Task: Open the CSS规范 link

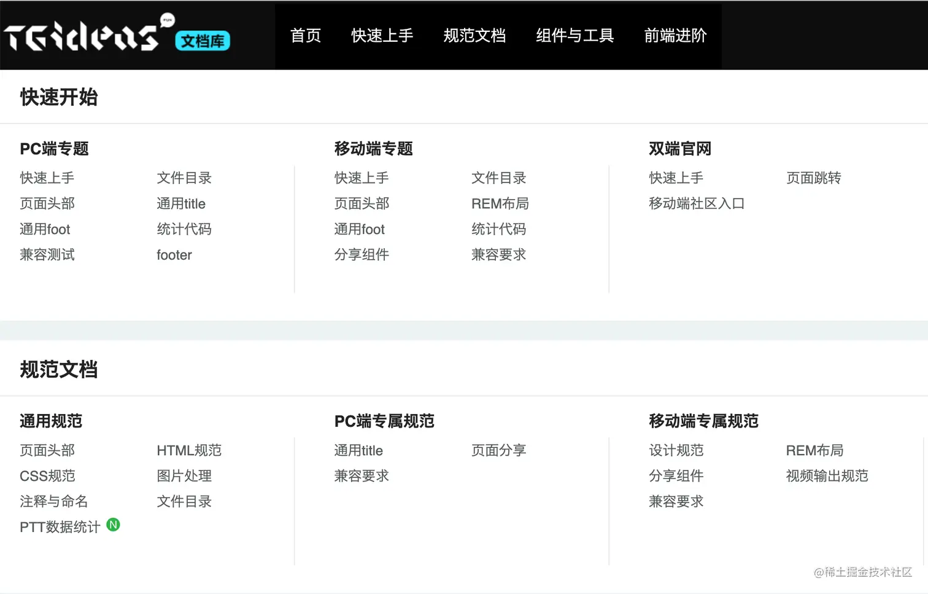Action: coord(47,476)
